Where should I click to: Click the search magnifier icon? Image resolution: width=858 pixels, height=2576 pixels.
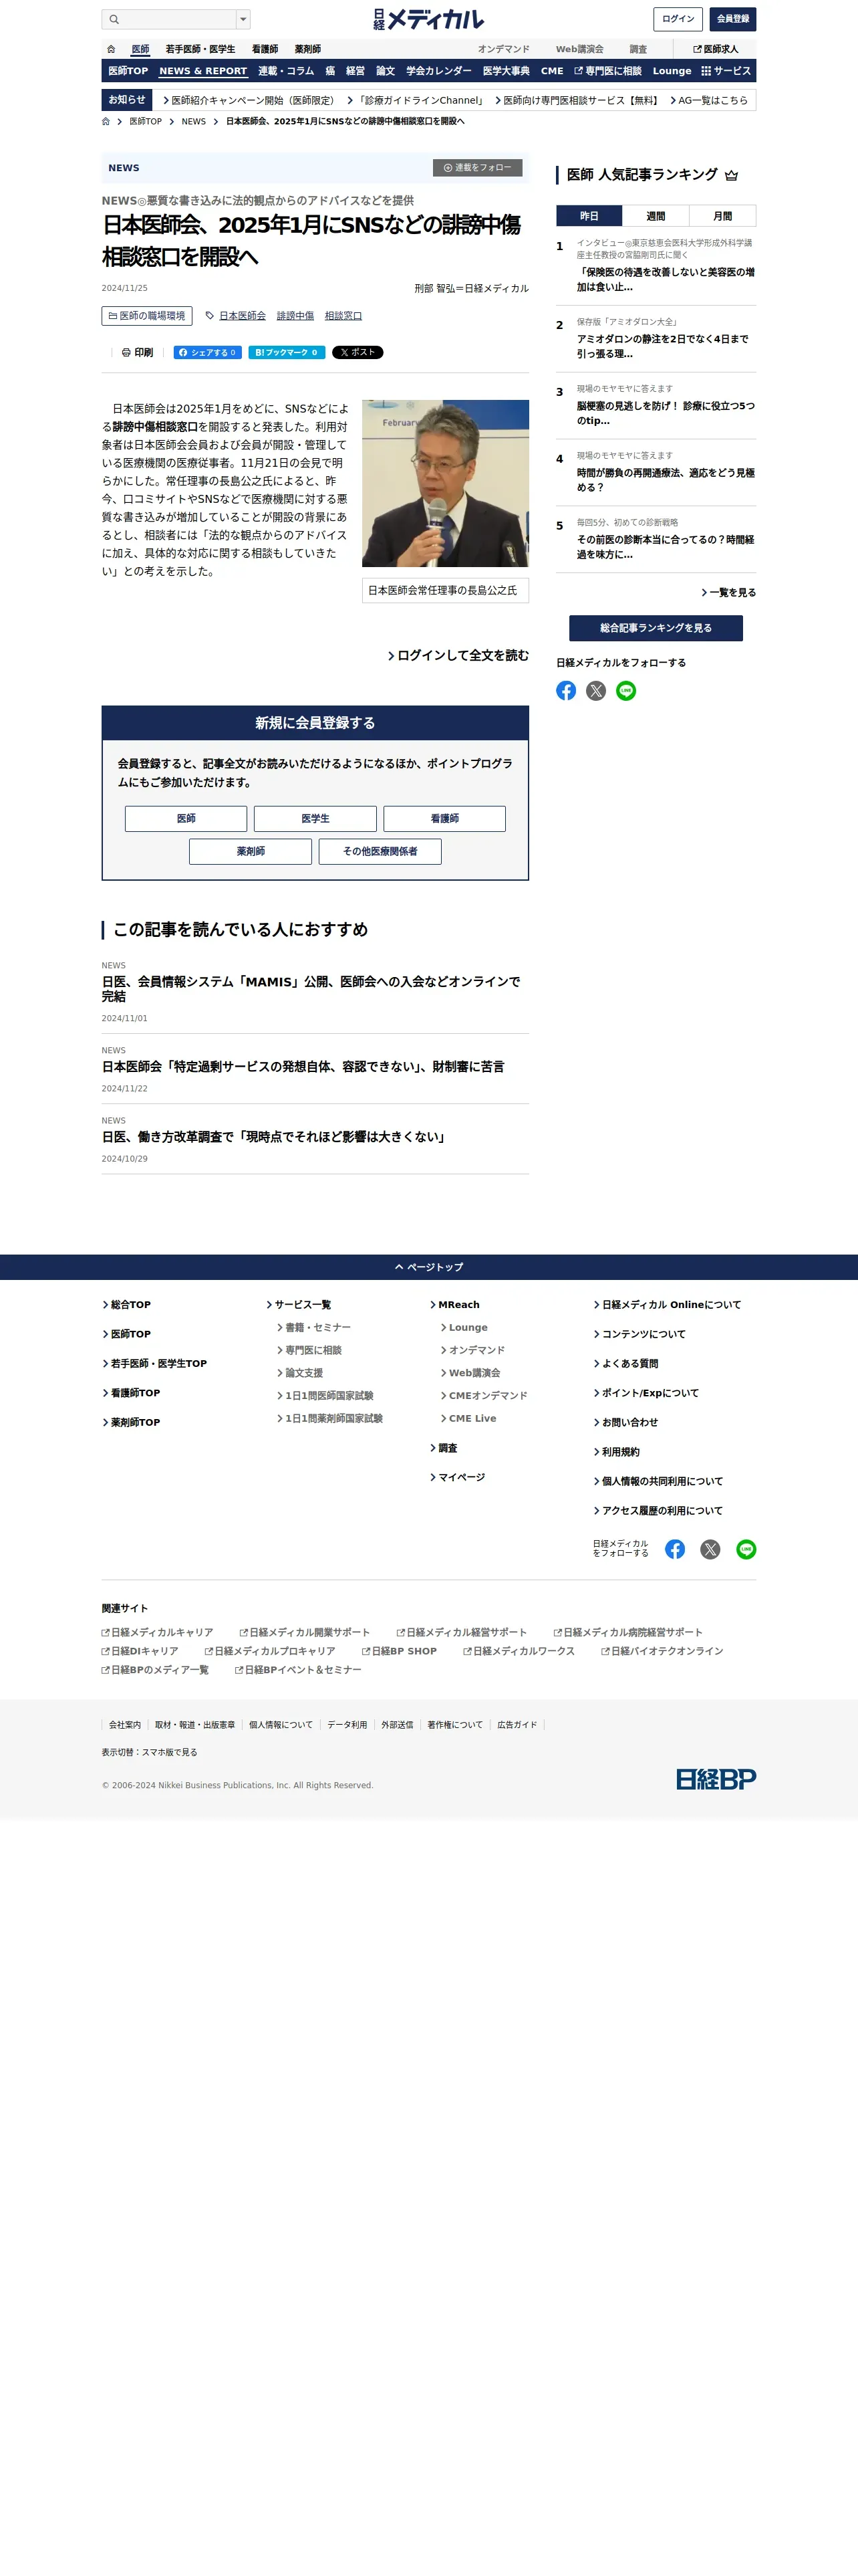pyautogui.click(x=114, y=19)
